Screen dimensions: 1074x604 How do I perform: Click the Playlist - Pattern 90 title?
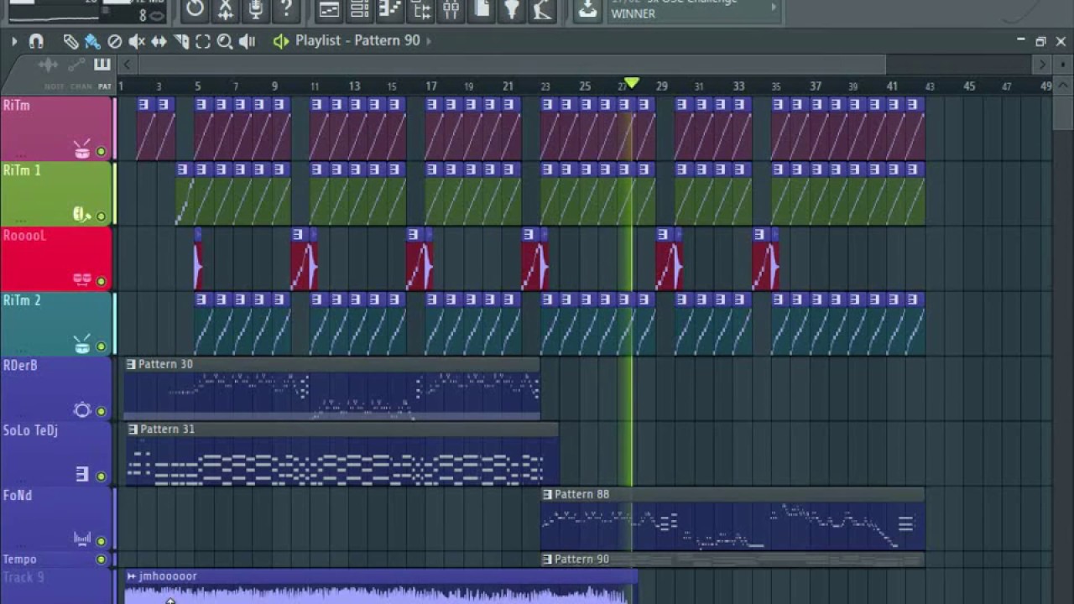pos(357,40)
